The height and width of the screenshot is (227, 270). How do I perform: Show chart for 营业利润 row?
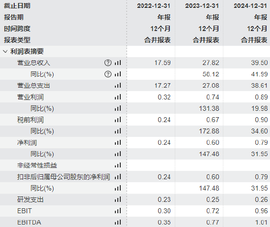coord(118,97)
